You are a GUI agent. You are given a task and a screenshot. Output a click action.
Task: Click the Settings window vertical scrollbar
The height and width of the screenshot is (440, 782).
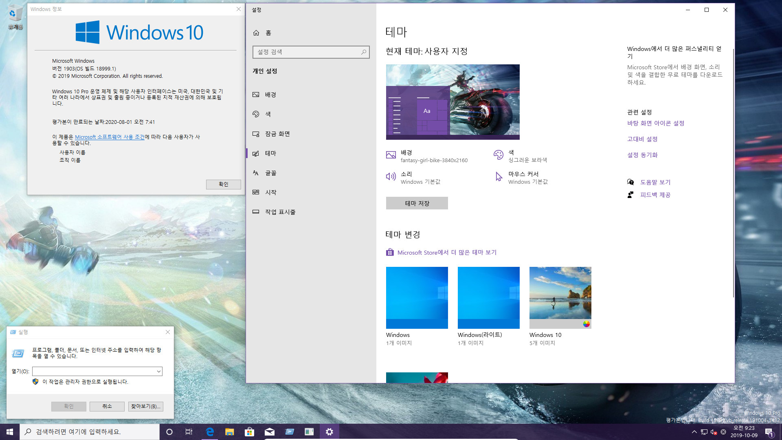pos(733,173)
